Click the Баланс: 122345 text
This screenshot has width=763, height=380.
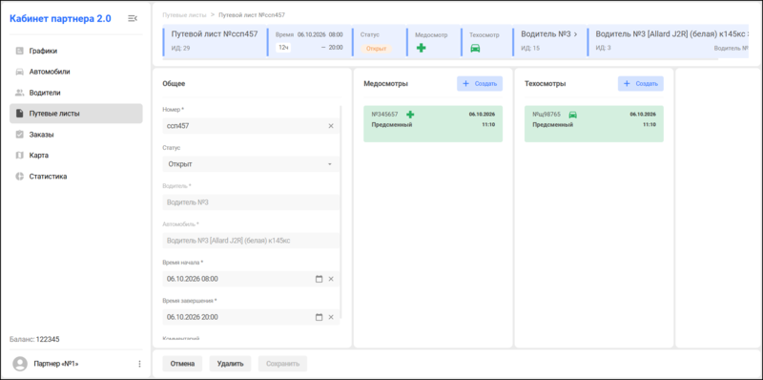(x=34, y=339)
